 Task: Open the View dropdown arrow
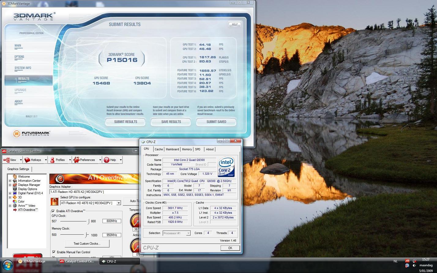click(x=21, y=160)
